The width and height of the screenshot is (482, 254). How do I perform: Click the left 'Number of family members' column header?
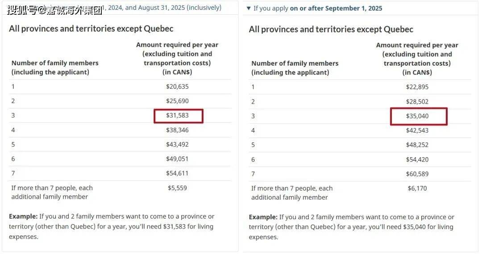[55, 67]
